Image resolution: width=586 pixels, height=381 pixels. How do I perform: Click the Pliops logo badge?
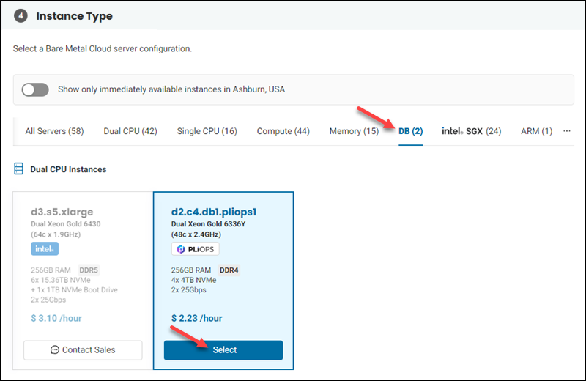click(196, 249)
